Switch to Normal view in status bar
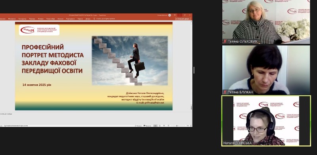317x155 pixels. (155, 126)
